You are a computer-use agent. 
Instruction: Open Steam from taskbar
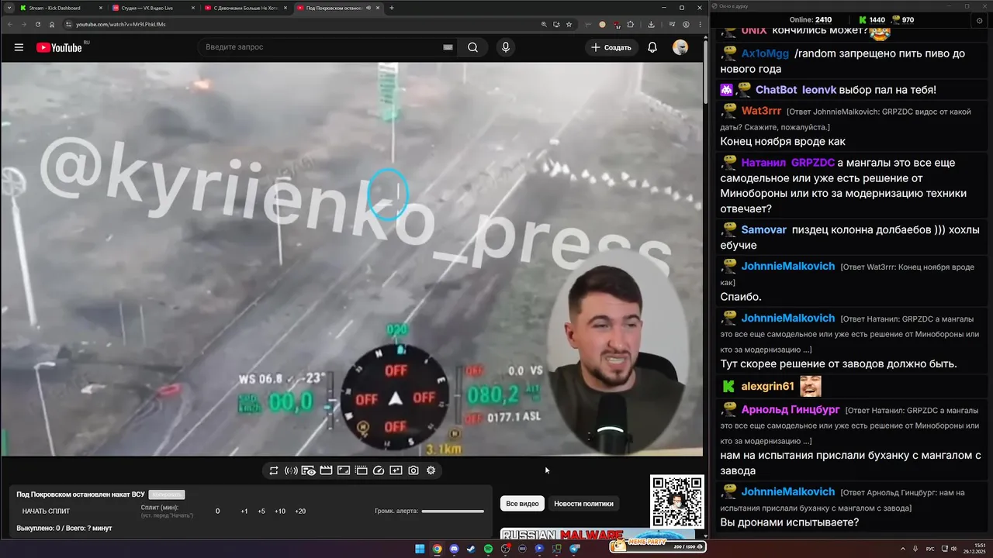tap(471, 549)
